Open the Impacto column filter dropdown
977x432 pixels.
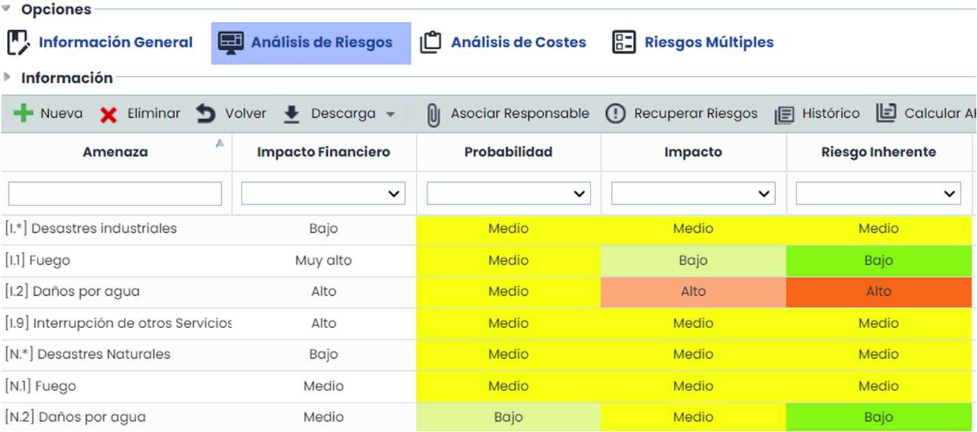[x=693, y=194]
